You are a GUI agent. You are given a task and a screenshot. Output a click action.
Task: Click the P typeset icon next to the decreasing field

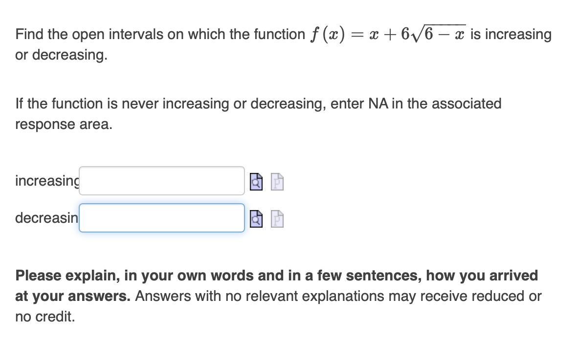coord(276,218)
